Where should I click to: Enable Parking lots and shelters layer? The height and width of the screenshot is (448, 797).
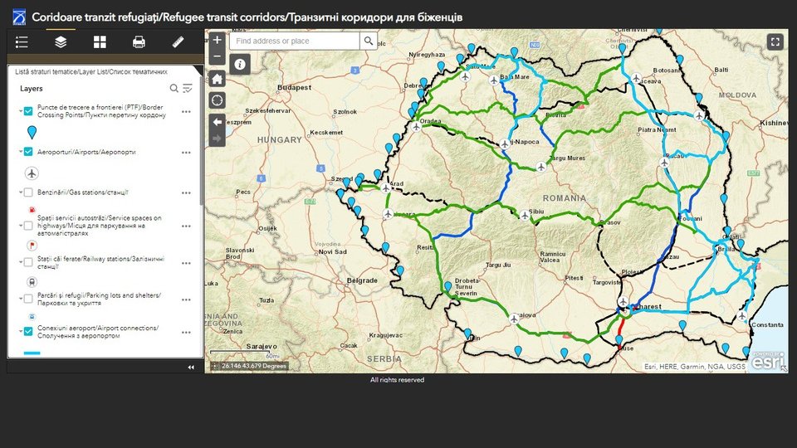pos(28,299)
